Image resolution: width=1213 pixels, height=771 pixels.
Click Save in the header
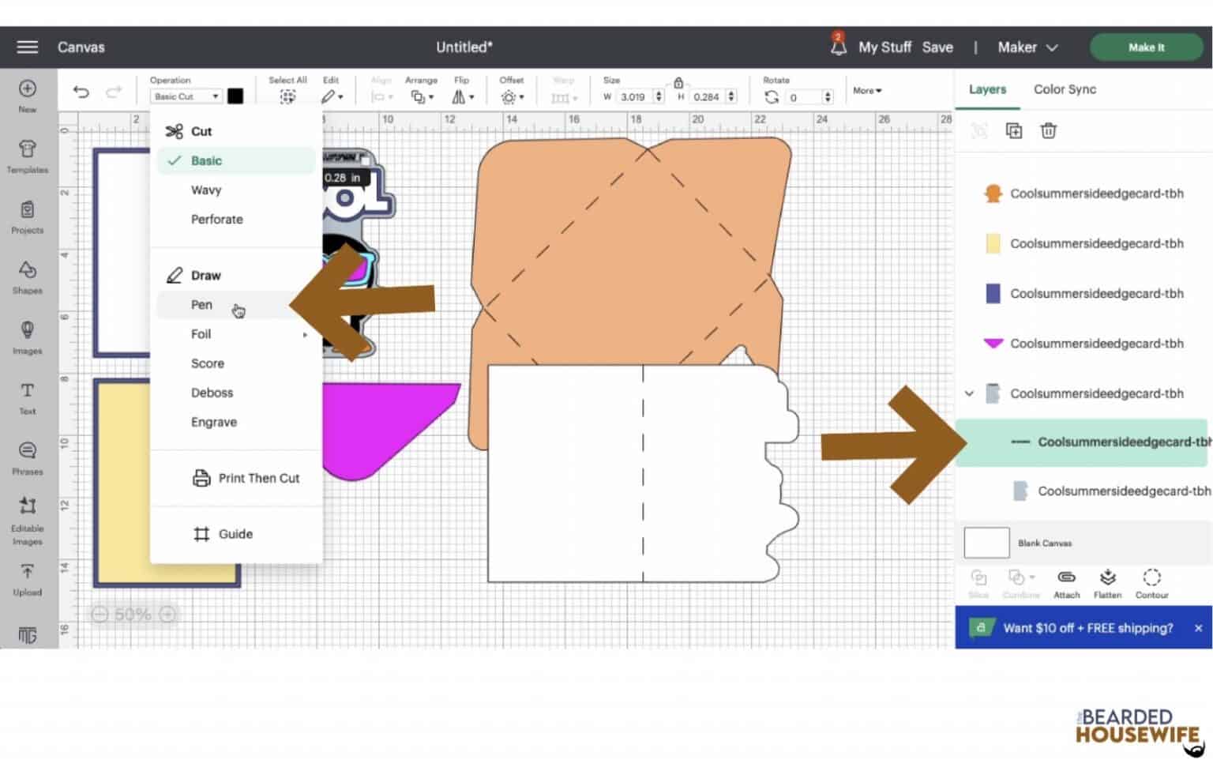[937, 47]
